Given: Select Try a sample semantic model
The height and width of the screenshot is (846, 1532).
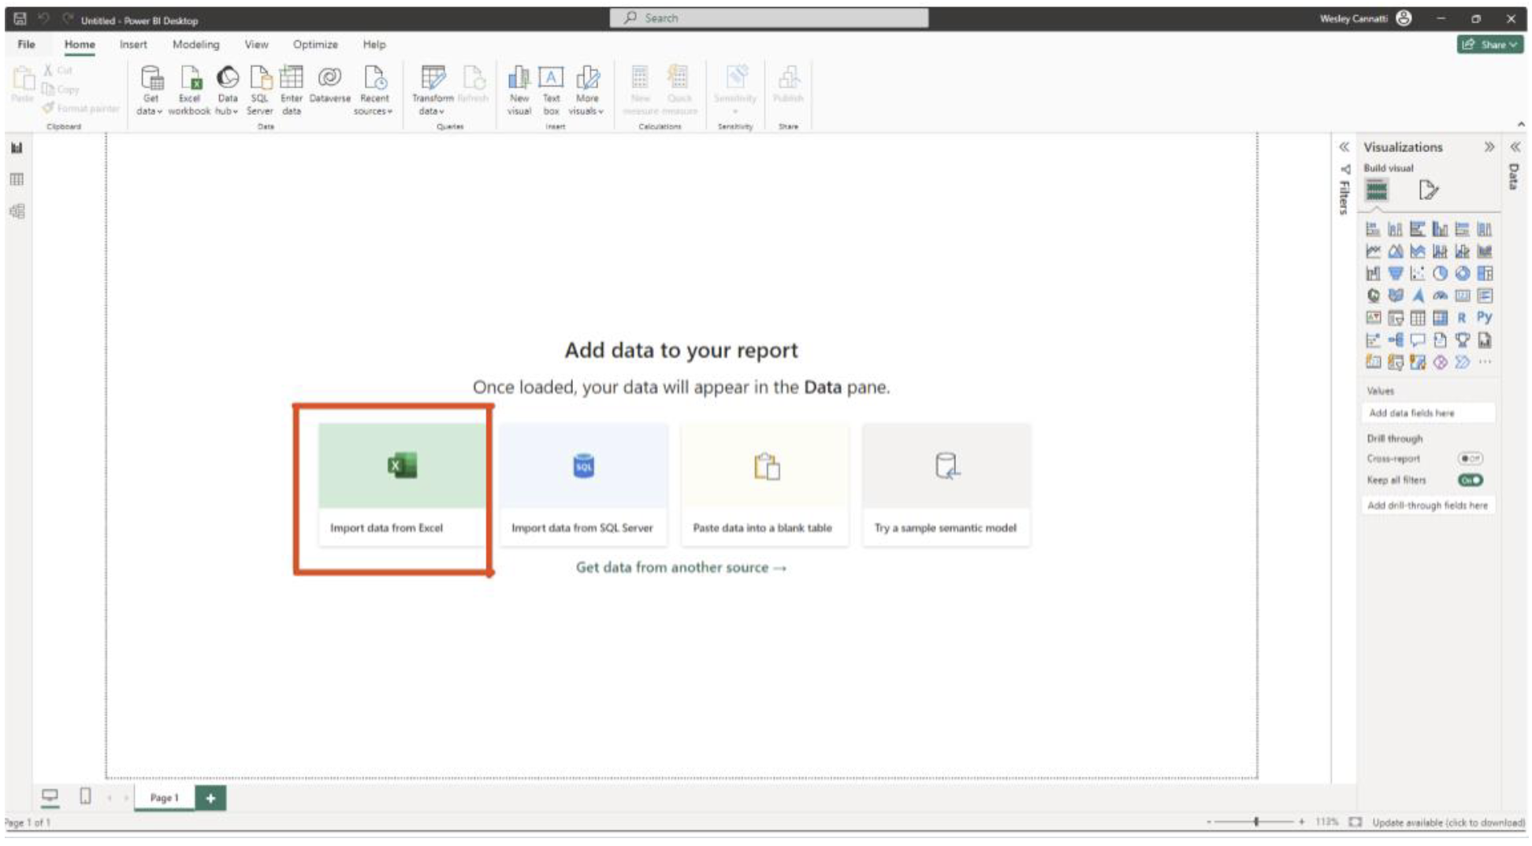Looking at the screenshot, I should pos(946,484).
